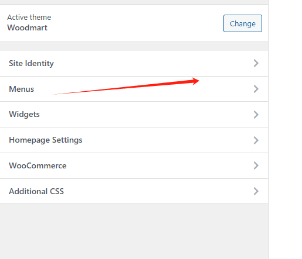302x259 pixels.
Task: Go to Homepage Settings
Action: (x=134, y=140)
